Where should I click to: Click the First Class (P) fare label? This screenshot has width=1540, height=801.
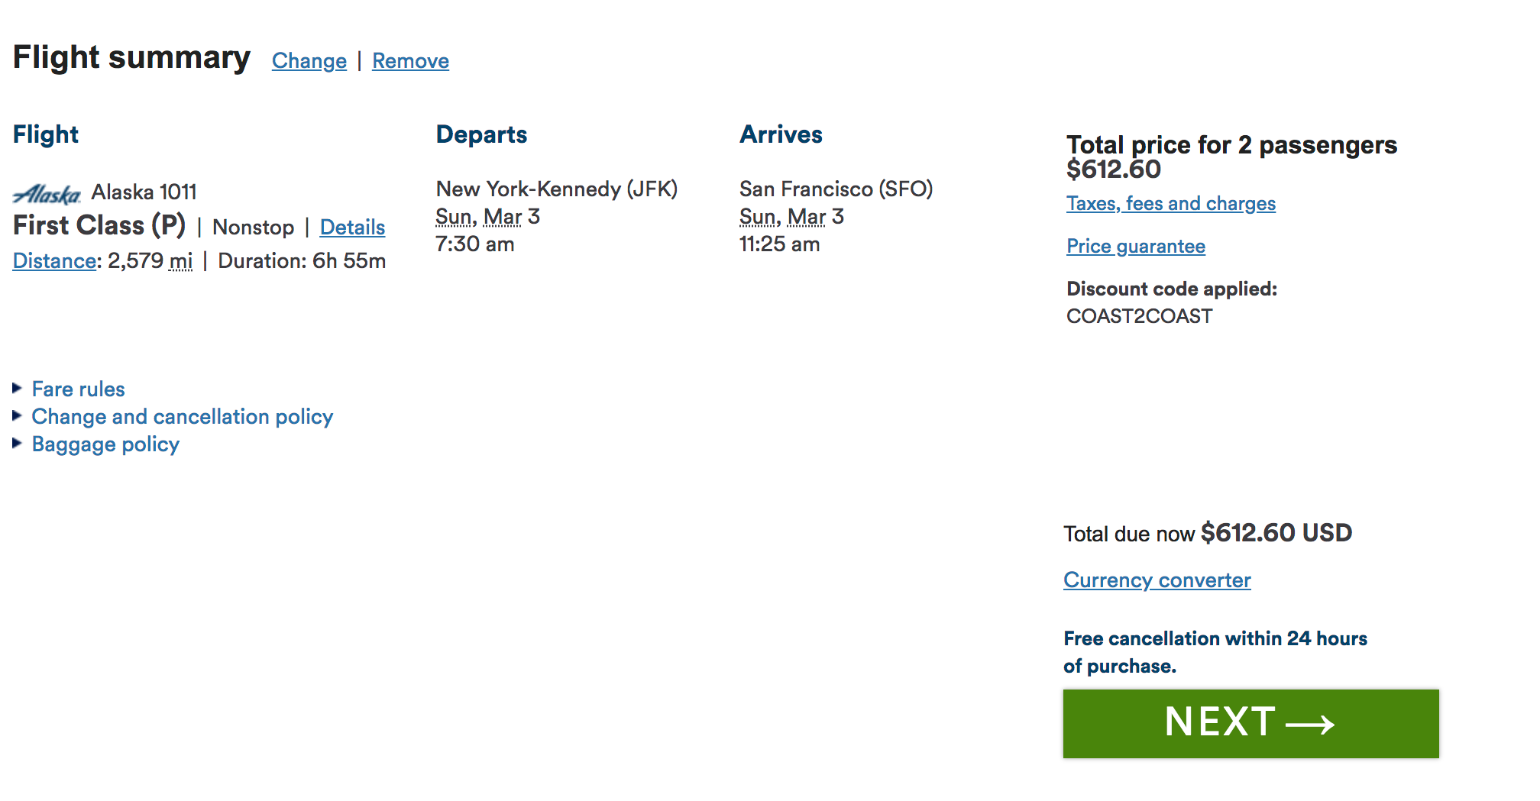coord(99,226)
